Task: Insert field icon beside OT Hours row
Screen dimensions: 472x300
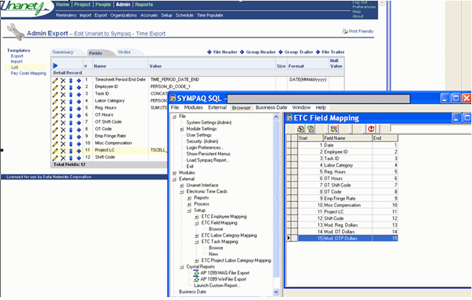Action: tap(79, 116)
